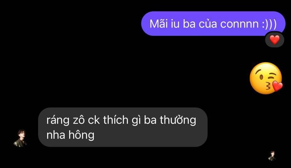The height and width of the screenshot is (168, 291).
Task: Tap the ':)))' text in purple bubble
Action: pyautogui.click(x=269, y=24)
